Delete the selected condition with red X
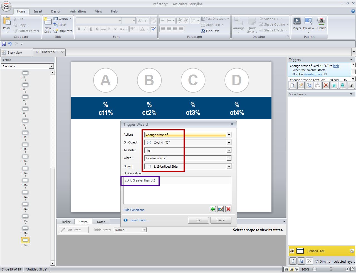 click(228, 209)
